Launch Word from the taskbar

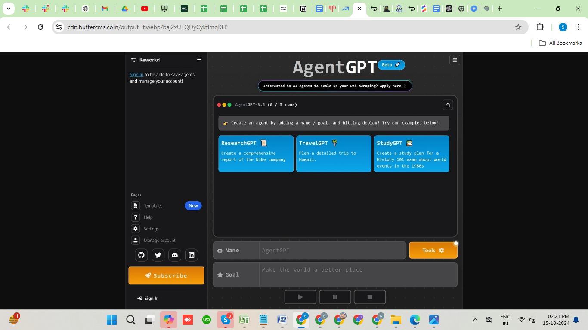coord(282,320)
